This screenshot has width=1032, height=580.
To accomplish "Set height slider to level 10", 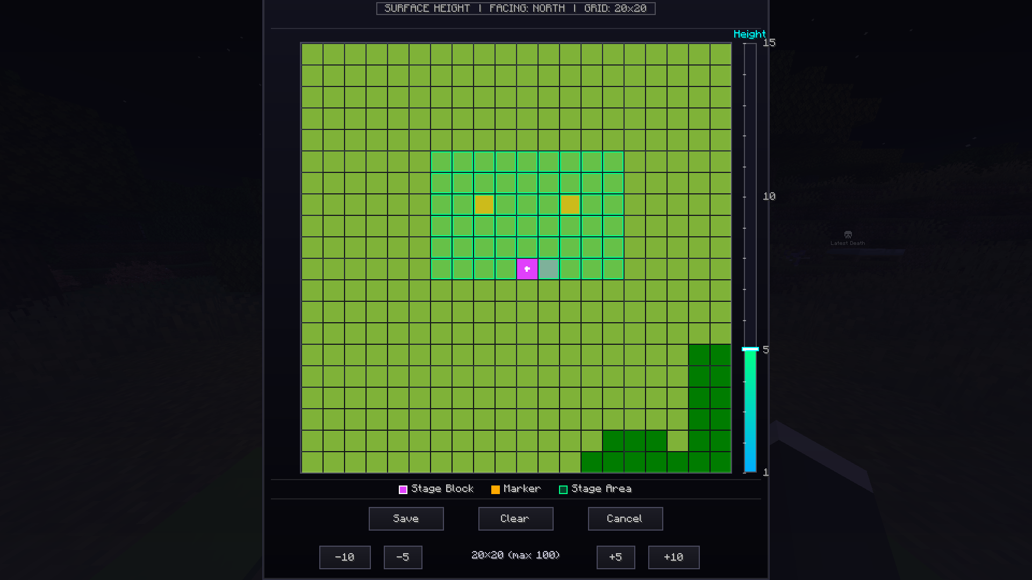I will click(750, 197).
